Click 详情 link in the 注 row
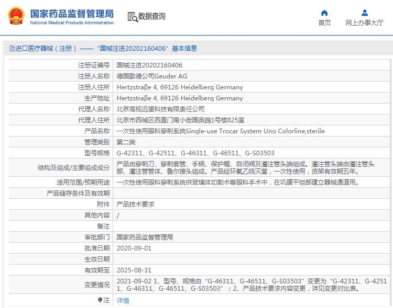This screenshot has height=308, width=393. [123, 300]
